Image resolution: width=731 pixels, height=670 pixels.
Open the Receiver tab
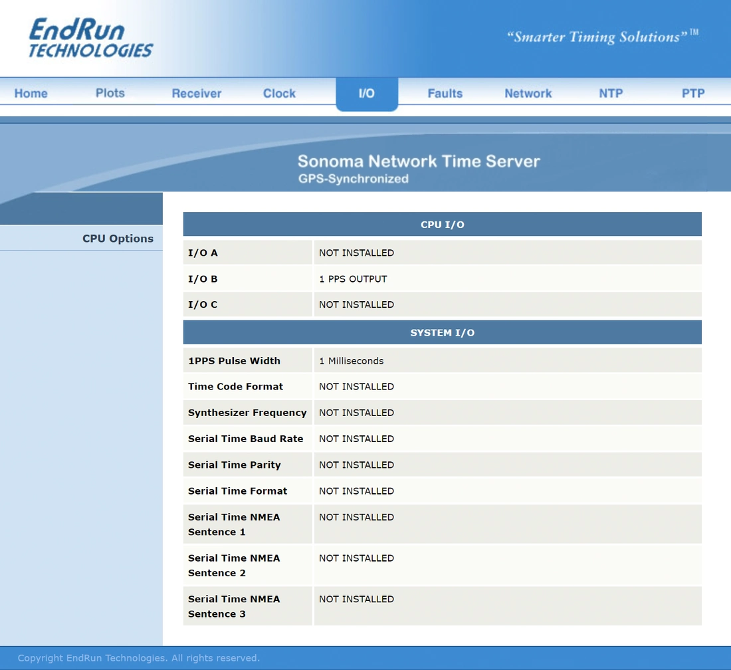196,93
